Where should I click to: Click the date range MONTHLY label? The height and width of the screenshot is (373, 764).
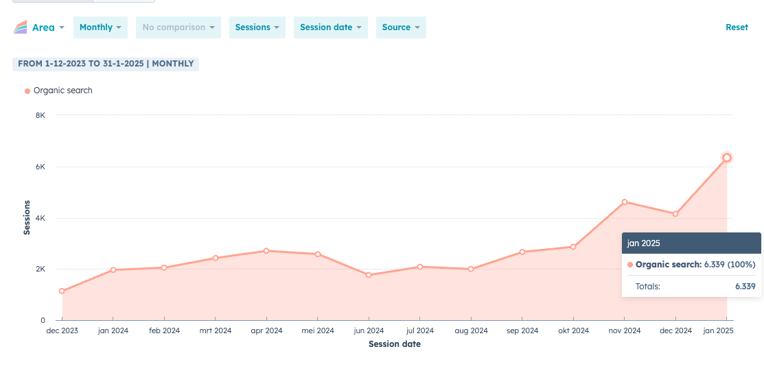click(x=106, y=64)
